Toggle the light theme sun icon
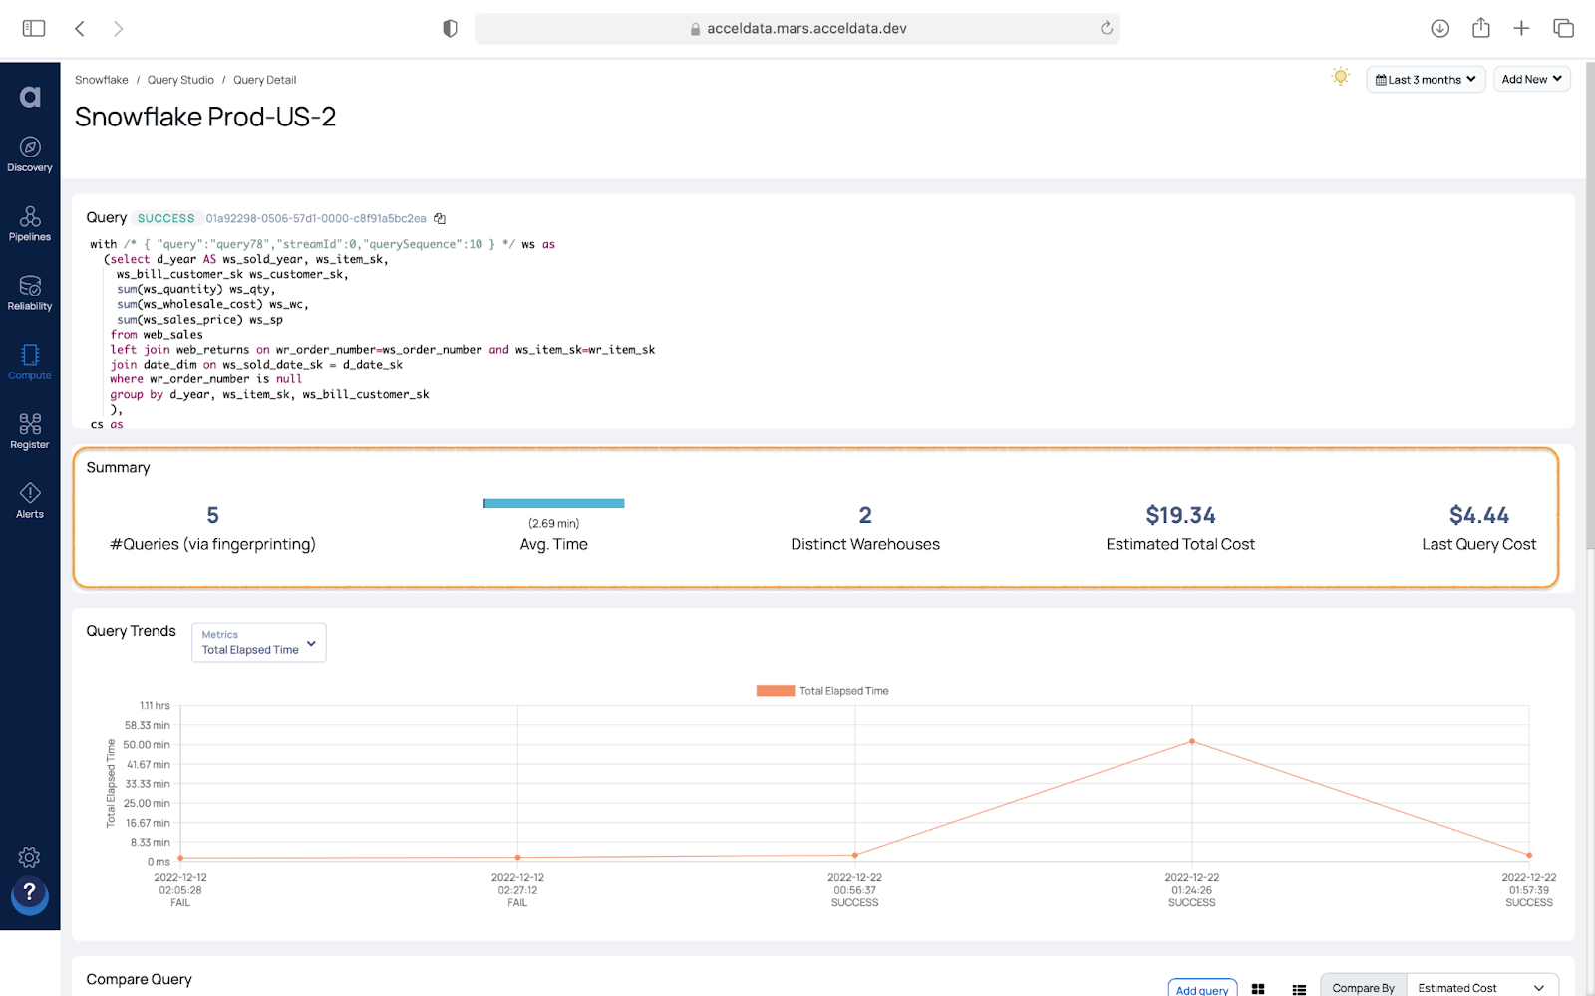Viewport: 1595px width, 996px height. click(1341, 77)
